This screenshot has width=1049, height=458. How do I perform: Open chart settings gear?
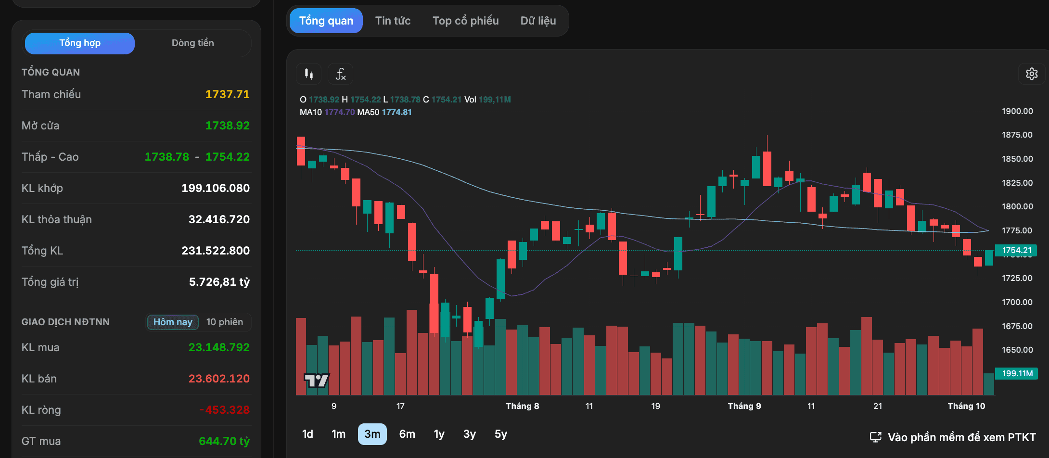point(1032,74)
